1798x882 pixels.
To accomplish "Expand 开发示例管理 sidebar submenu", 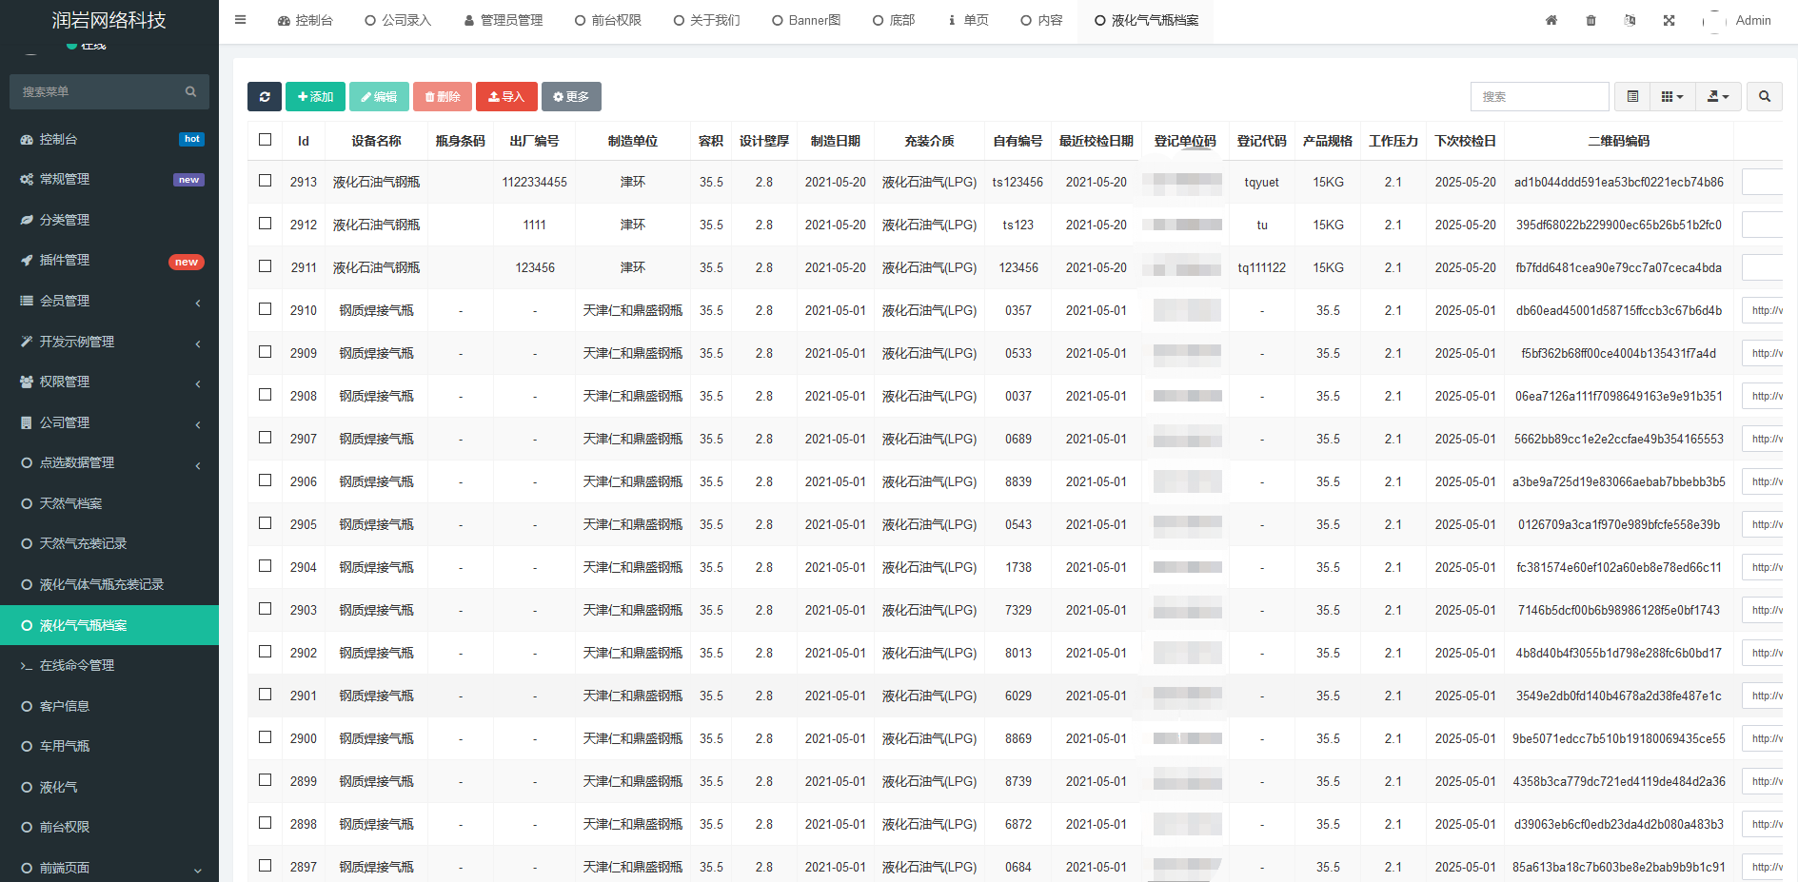I will [109, 342].
